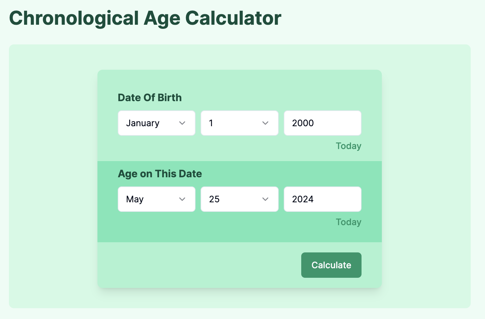The image size is (485, 319).
Task: Click the Date Of Birth section heading
Action: (x=150, y=98)
